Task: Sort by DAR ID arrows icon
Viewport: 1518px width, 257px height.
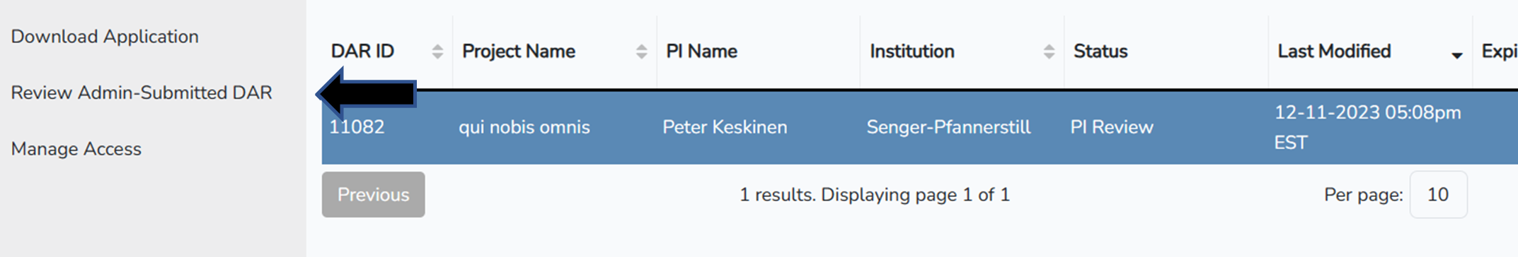Action: (x=437, y=52)
